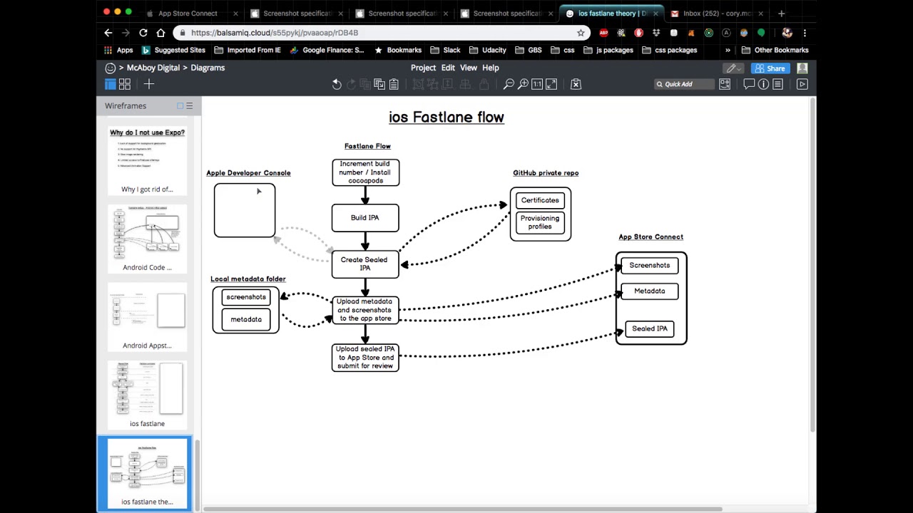Screen dimensions: 913x513
Task: Open the Udacity bookmarks folder
Action: click(x=487, y=50)
